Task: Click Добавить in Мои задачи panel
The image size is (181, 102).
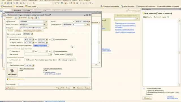Action: [x=147, y=17]
